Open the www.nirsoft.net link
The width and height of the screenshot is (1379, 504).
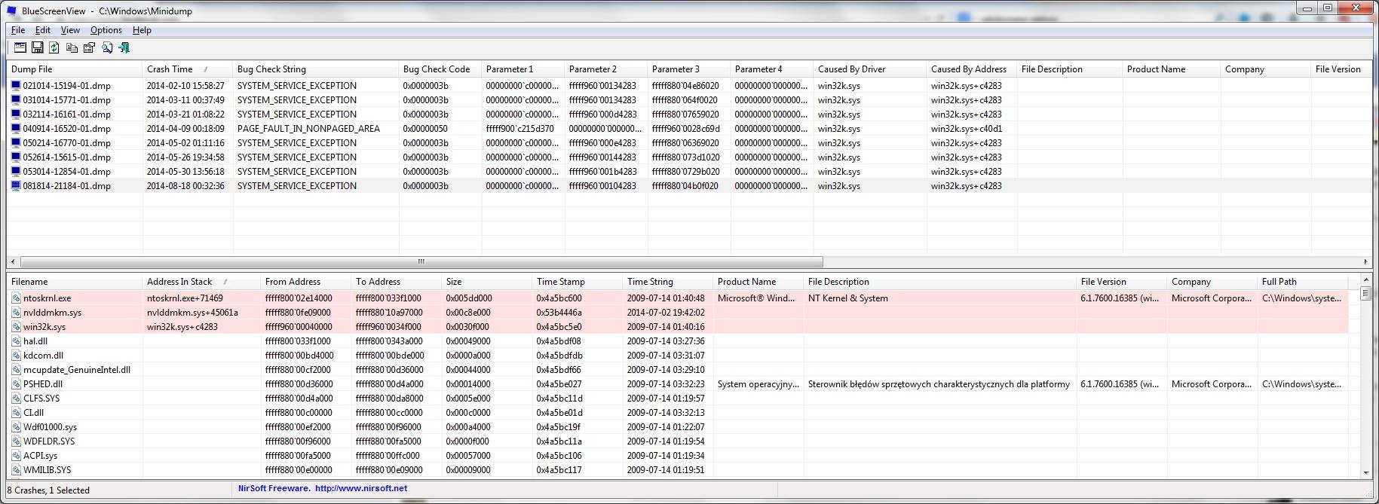click(361, 488)
